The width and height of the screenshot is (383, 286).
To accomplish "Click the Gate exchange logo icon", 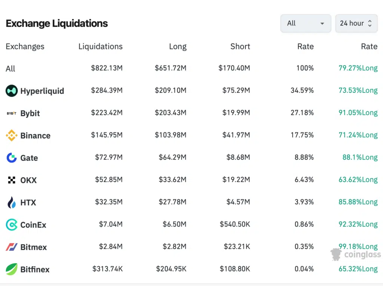I will coord(12,158).
